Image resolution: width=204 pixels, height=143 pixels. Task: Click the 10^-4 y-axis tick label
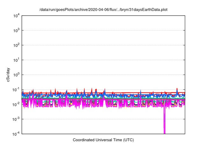16,133
